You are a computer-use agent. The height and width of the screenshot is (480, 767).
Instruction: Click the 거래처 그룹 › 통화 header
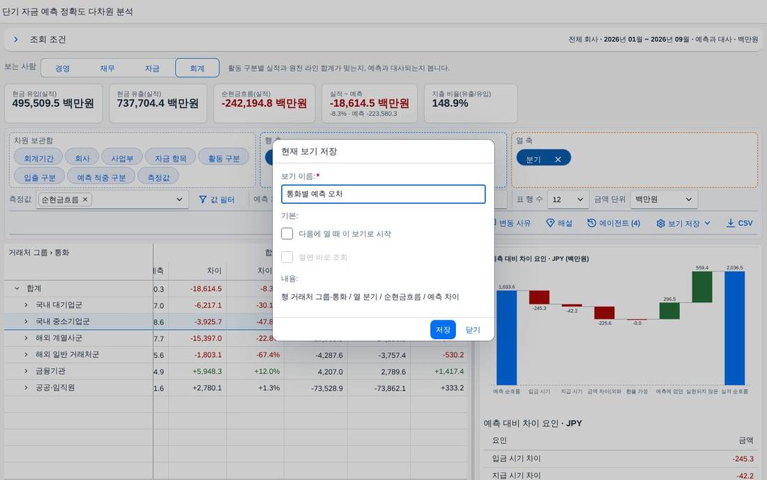pyautogui.click(x=38, y=253)
